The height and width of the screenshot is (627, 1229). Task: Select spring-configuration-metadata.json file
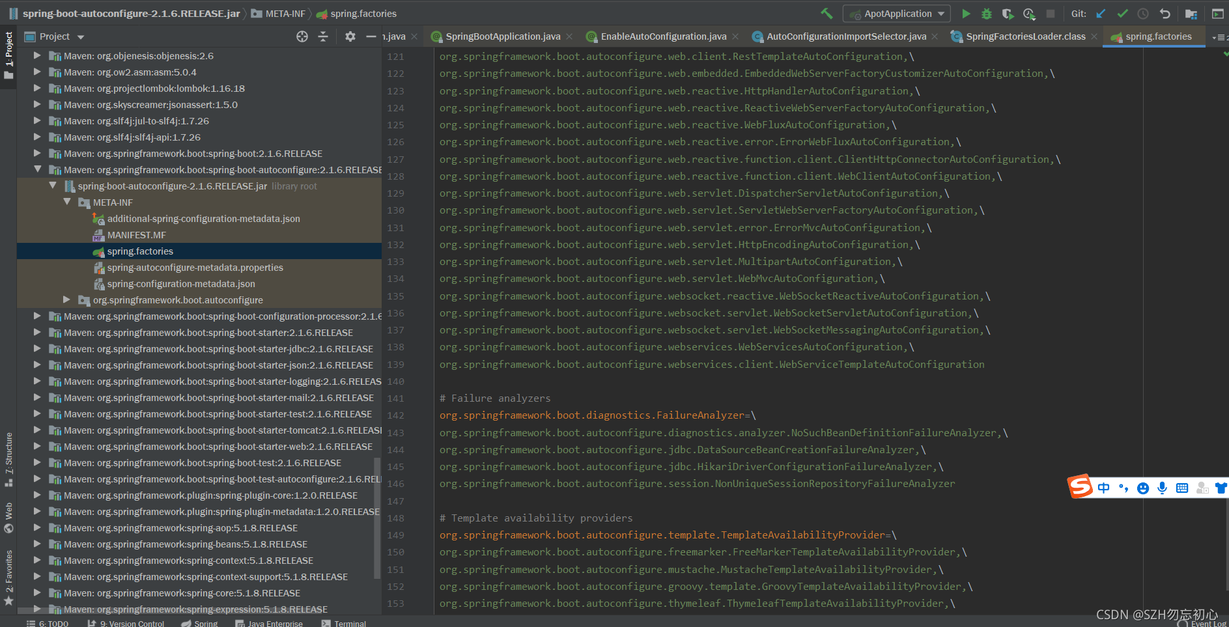tap(181, 283)
